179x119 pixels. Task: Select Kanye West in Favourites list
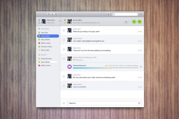pos(48,36)
